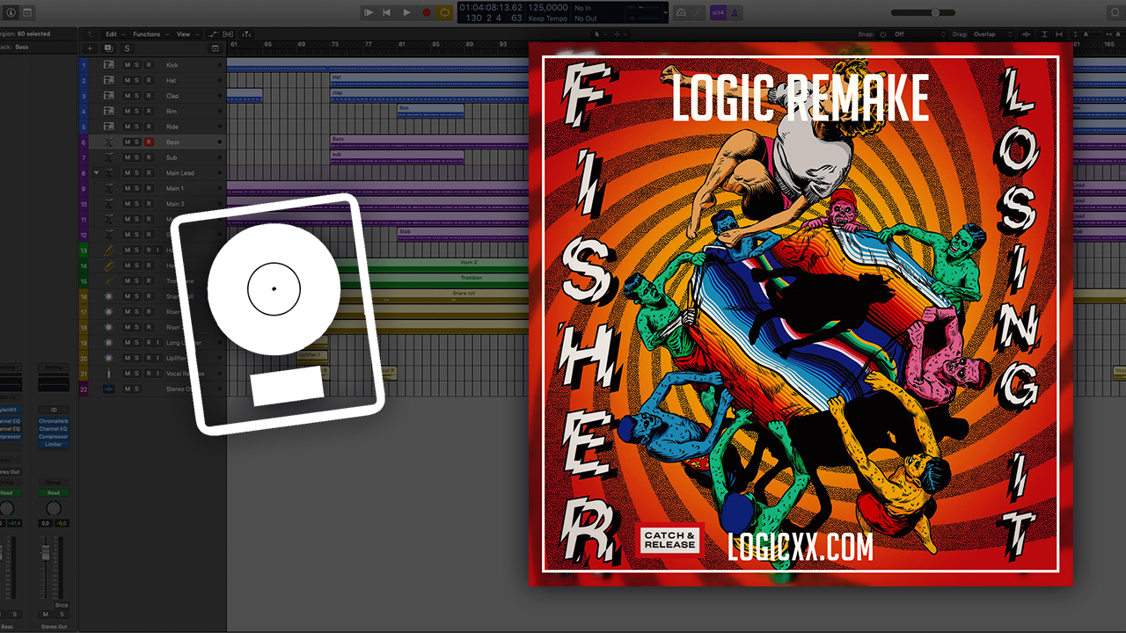The image size is (1126, 633).
Task: Toggle the yellow Cycle mode button
Action: 444,12
